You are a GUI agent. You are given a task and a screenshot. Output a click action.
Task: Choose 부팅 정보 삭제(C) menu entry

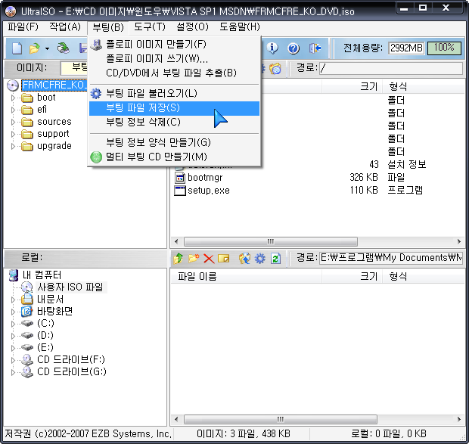[175, 123]
